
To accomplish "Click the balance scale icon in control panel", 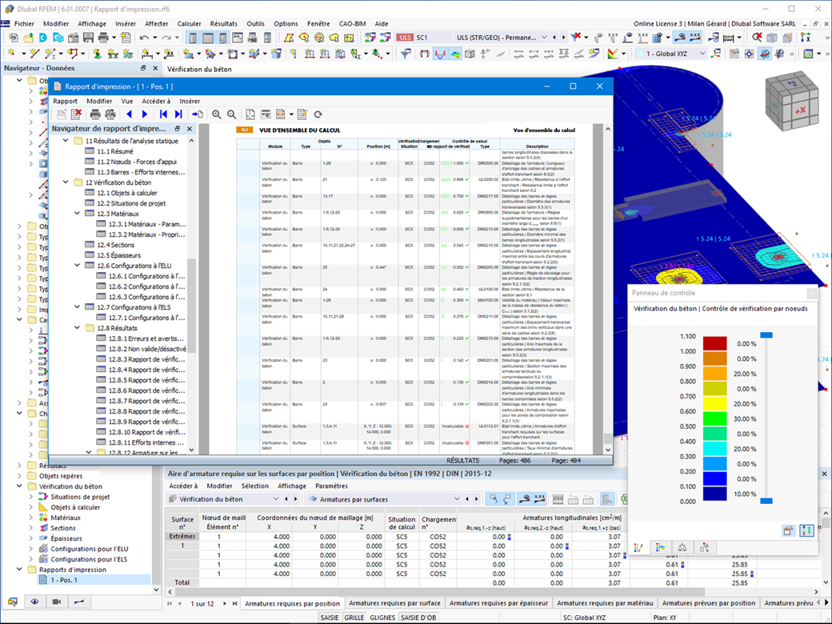I will 682,547.
